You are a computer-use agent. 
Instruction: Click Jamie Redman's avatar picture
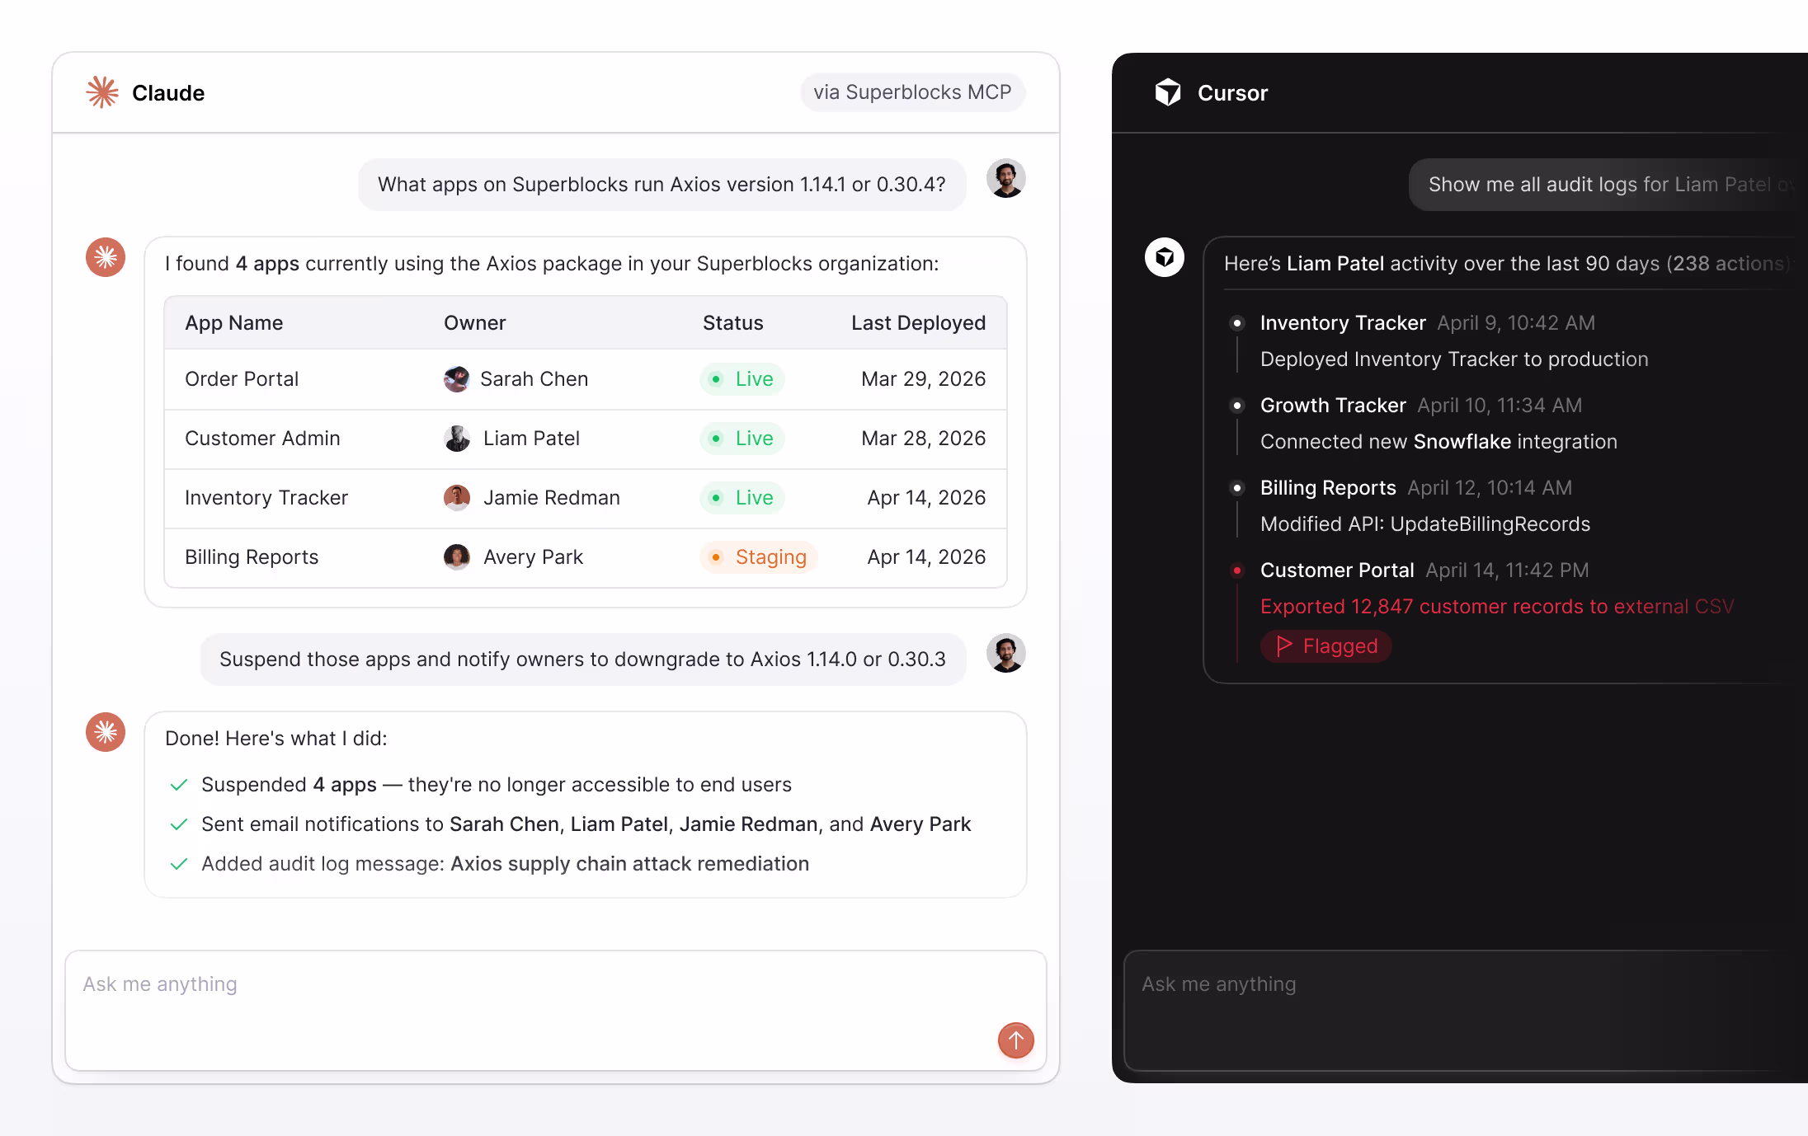tap(456, 498)
